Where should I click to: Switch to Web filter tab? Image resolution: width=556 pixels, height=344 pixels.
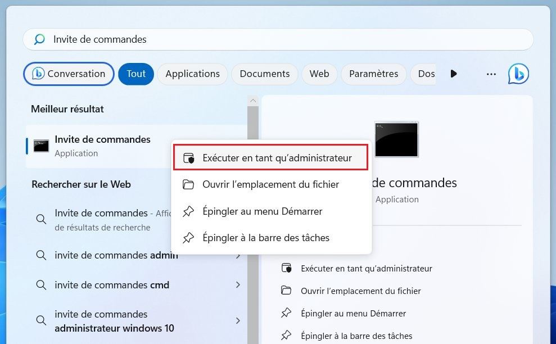[x=319, y=74]
